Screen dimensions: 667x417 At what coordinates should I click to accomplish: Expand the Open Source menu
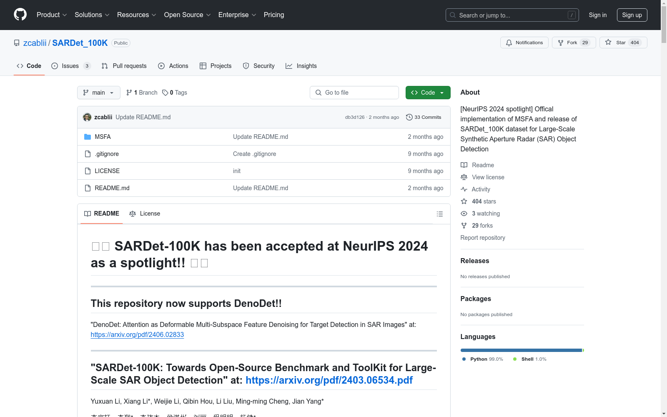pyautogui.click(x=188, y=15)
